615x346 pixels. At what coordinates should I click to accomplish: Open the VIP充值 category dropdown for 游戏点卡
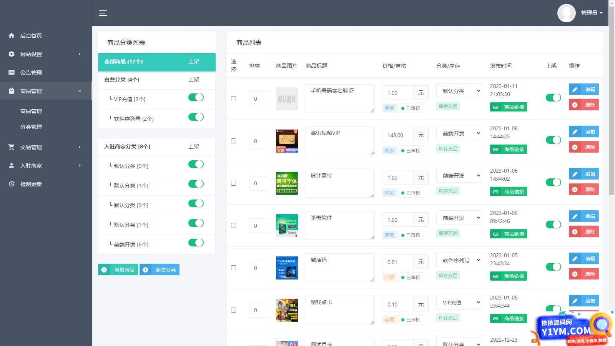pyautogui.click(x=459, y=303)
